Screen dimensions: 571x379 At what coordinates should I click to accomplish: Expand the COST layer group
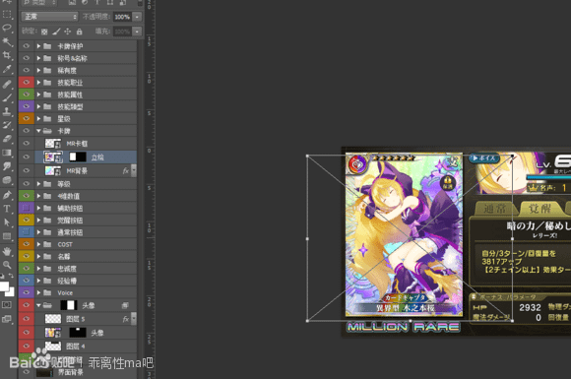(38, 244)
